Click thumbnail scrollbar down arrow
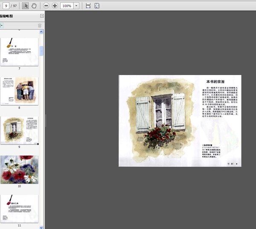The image size is (256, 229). click(x=41, y=227)
